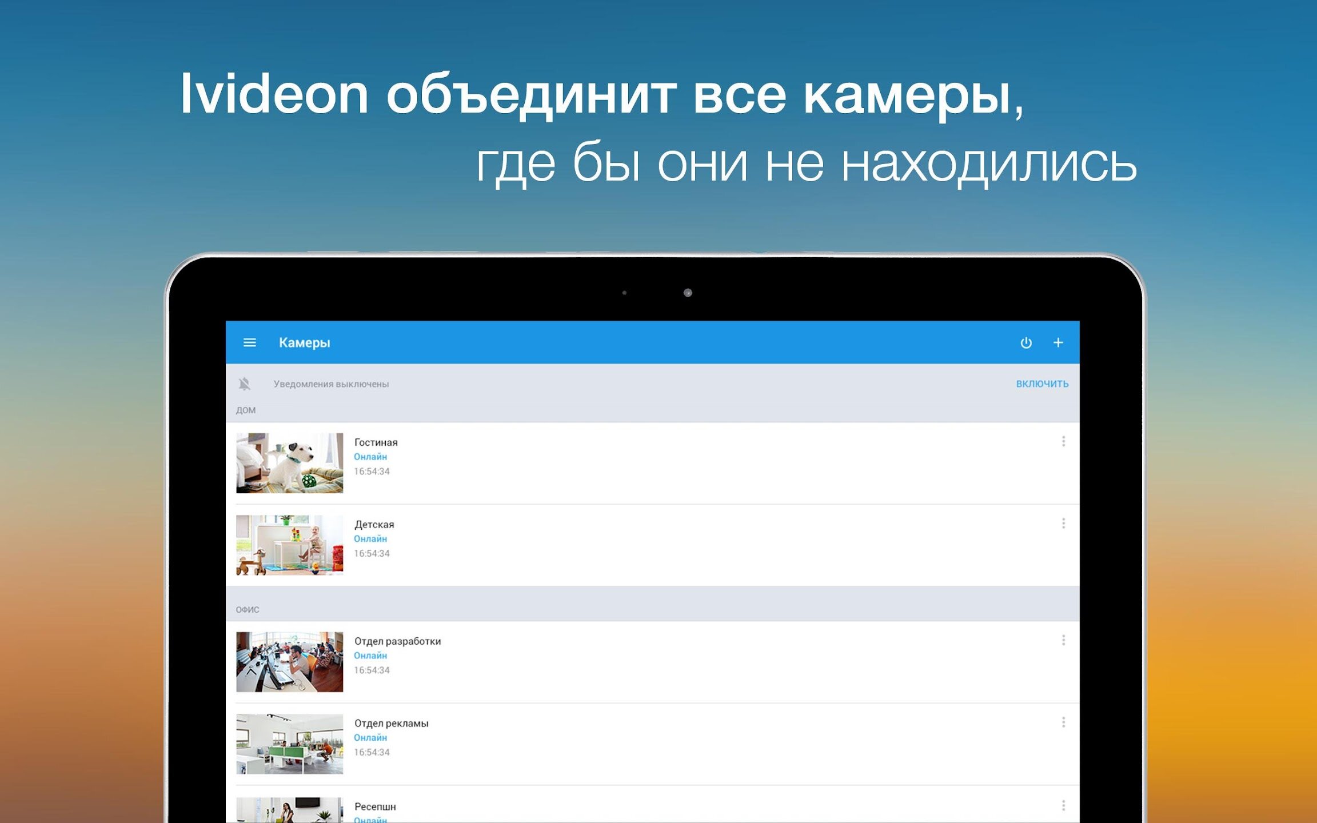
Task: Click Онлайн status under Отдел разработки
Action: tap(370, 656)
